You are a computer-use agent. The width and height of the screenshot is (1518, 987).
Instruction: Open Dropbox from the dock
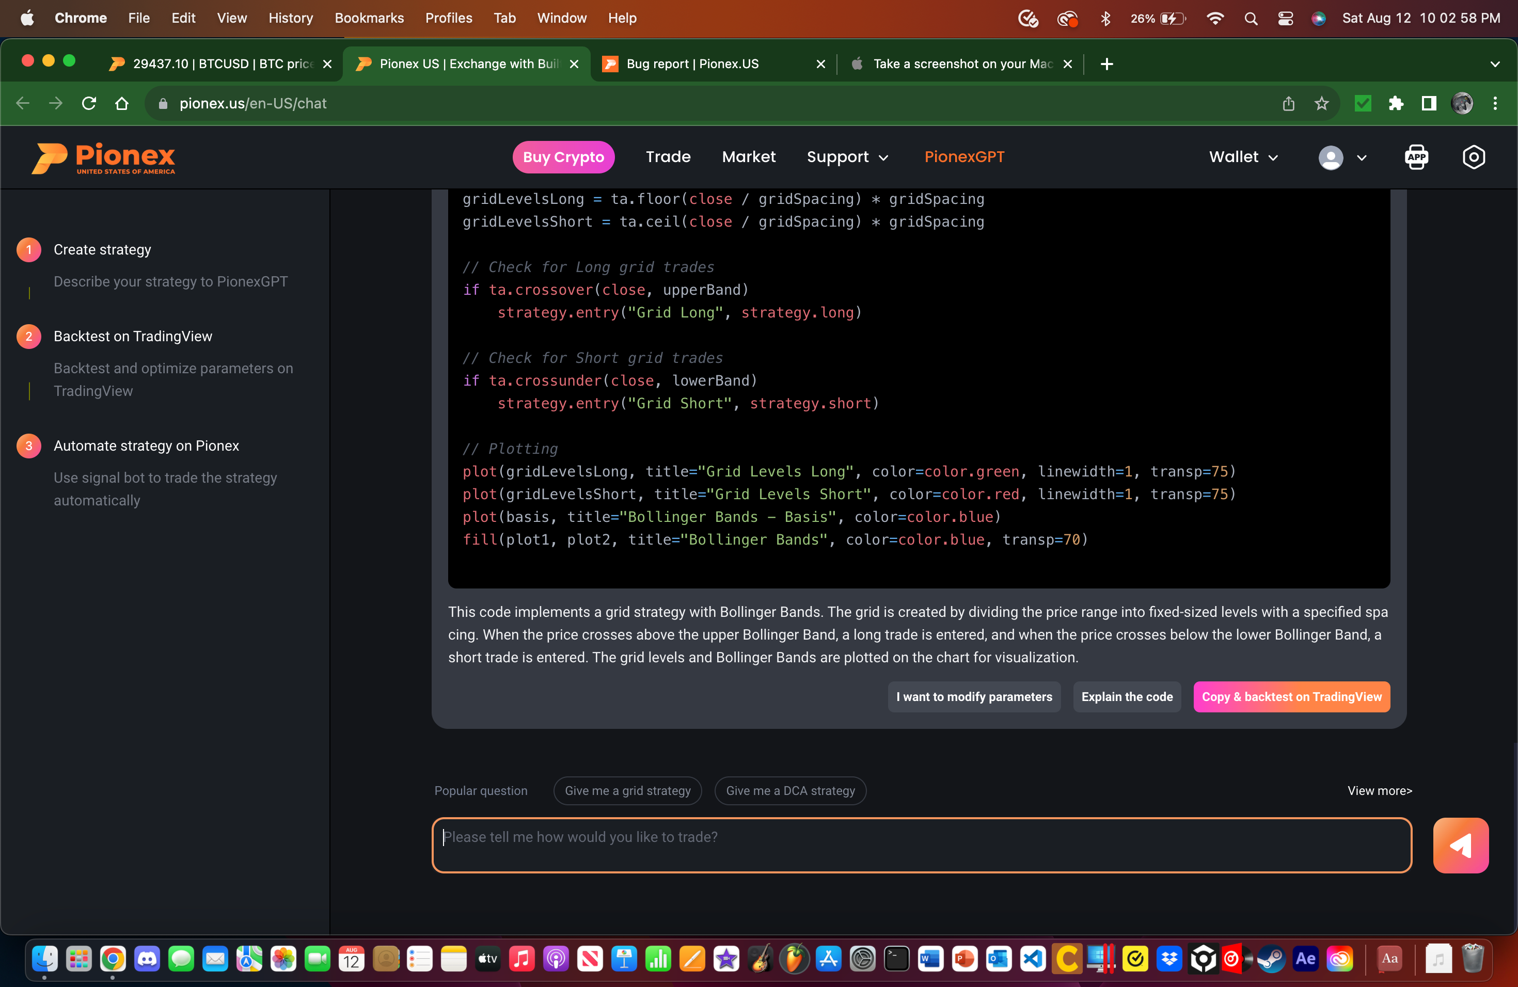[1168, 958]
